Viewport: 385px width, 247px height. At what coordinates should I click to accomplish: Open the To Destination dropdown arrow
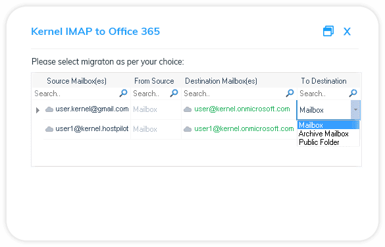point(355,109)
